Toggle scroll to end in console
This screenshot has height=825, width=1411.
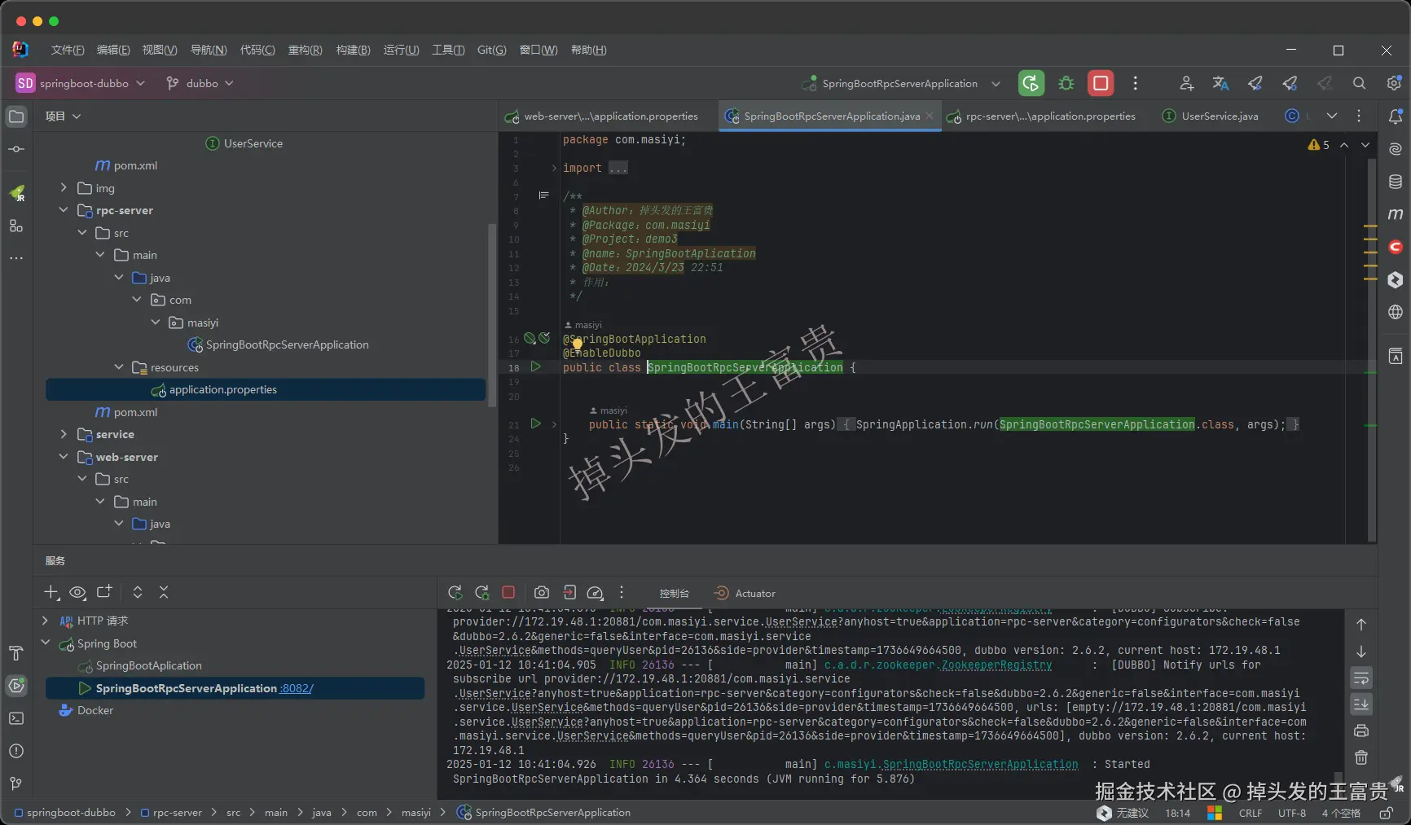coord(1361,704)
